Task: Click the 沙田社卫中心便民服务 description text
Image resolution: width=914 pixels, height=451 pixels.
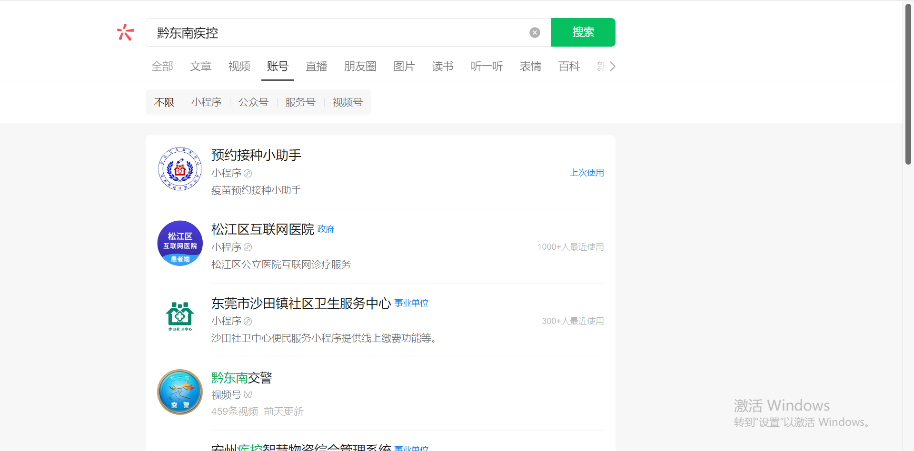Action: pos(324,338)
